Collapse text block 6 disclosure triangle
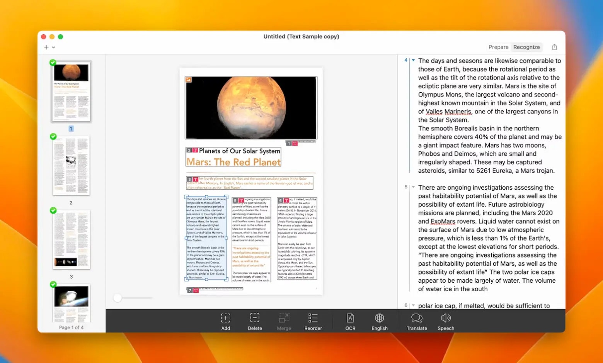 pyautogui.click(x=413, y=305)
